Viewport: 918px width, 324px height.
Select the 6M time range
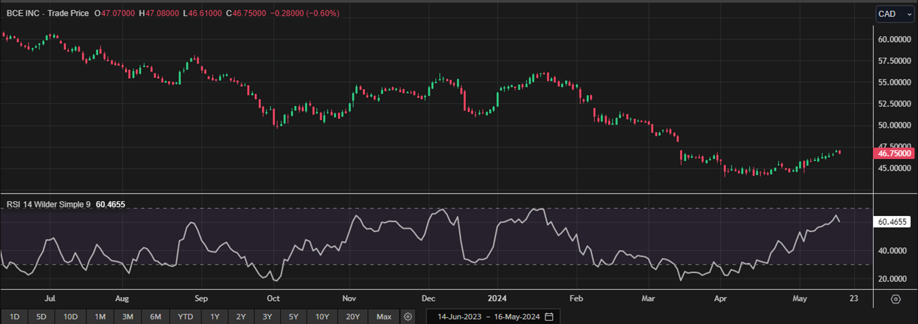point(155,317)
